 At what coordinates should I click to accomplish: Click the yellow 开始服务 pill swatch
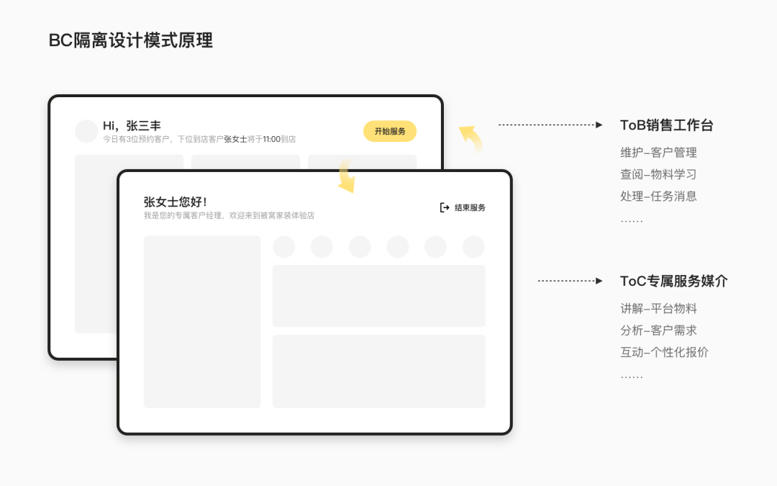389,131
